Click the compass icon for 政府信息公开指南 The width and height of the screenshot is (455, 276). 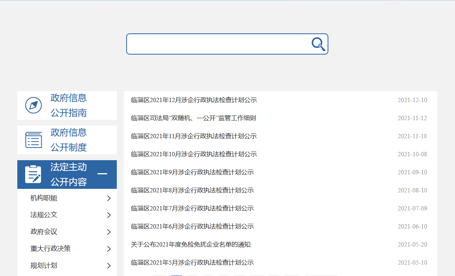point(33,105)
